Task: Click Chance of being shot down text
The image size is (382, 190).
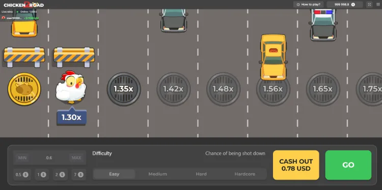Action: (x=235, y=153)
